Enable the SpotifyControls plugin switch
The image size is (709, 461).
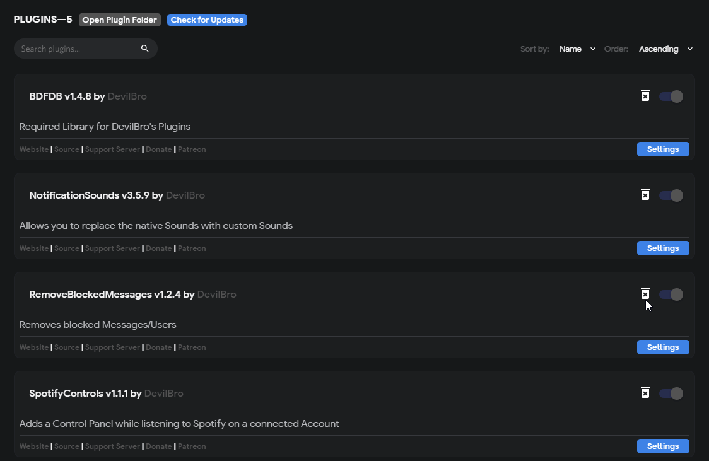(671, 392)
